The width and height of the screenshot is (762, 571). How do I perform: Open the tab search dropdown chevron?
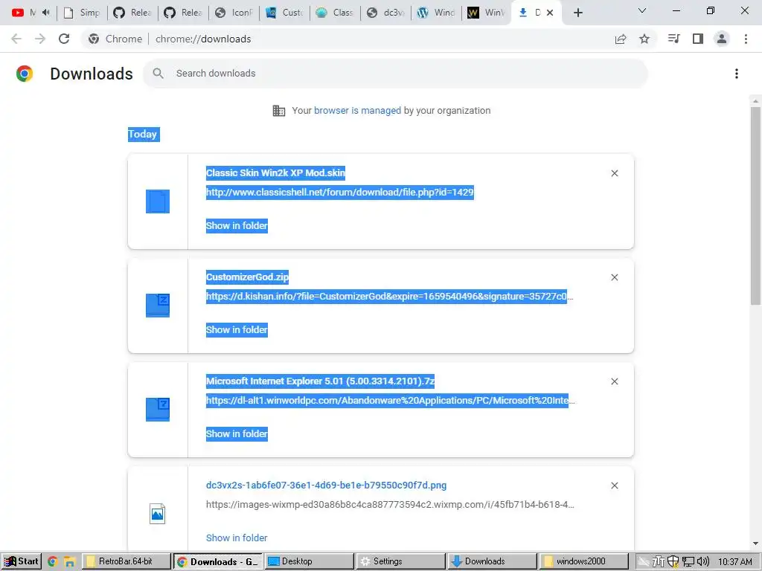tap(642, 10)
